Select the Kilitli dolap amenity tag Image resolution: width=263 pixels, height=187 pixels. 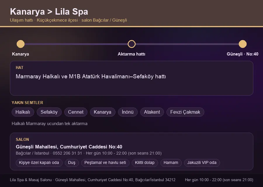tap(145, 163)
